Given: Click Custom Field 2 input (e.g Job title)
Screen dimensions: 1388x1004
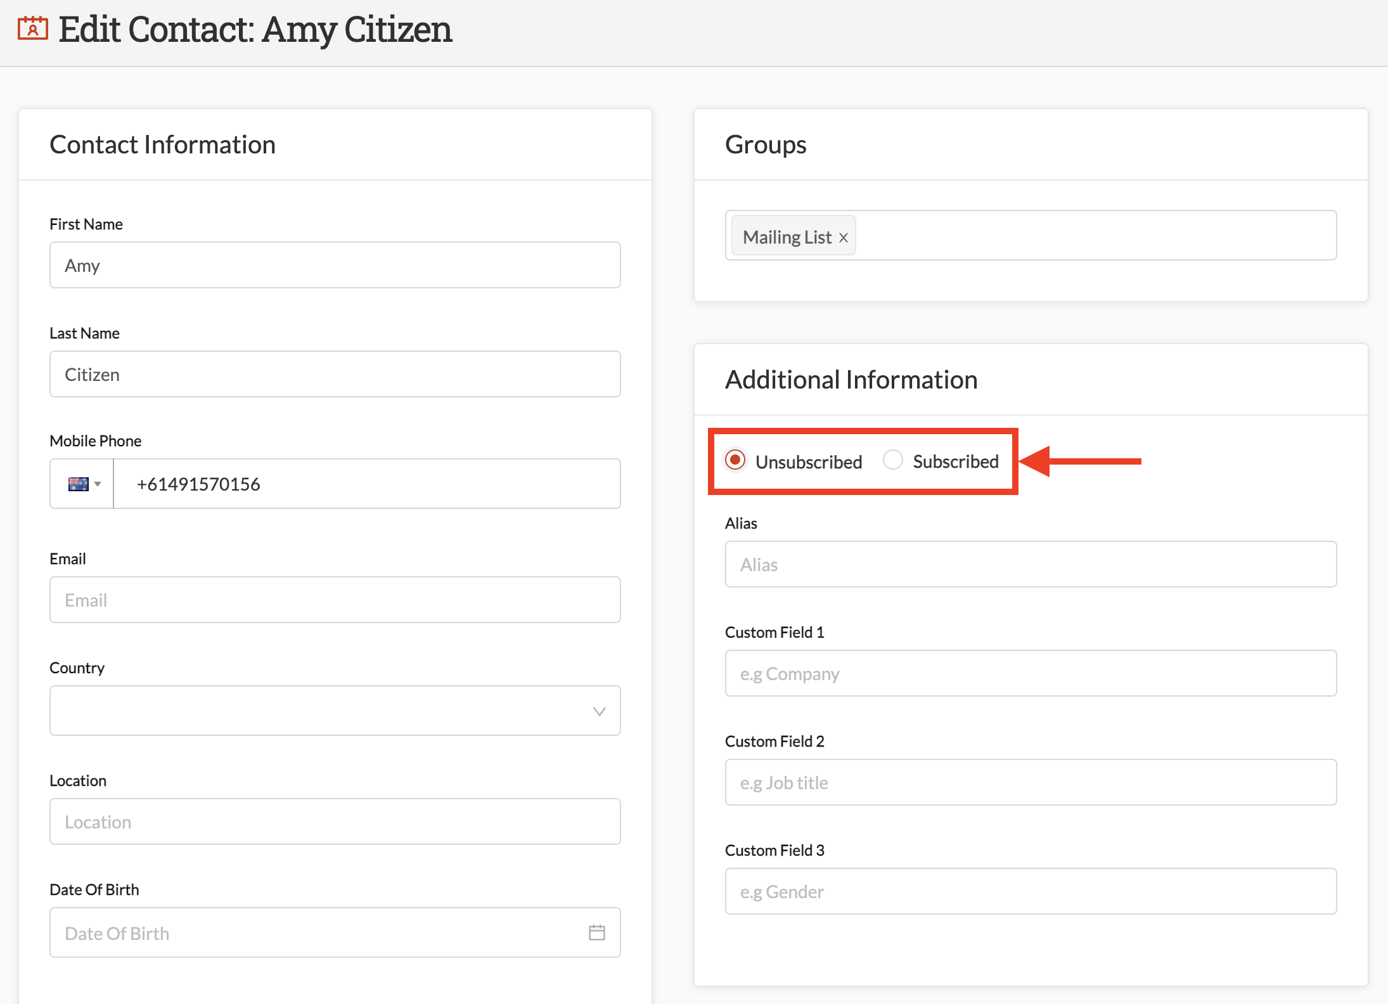Looking at the screenshot, I should coord(1031,782).
